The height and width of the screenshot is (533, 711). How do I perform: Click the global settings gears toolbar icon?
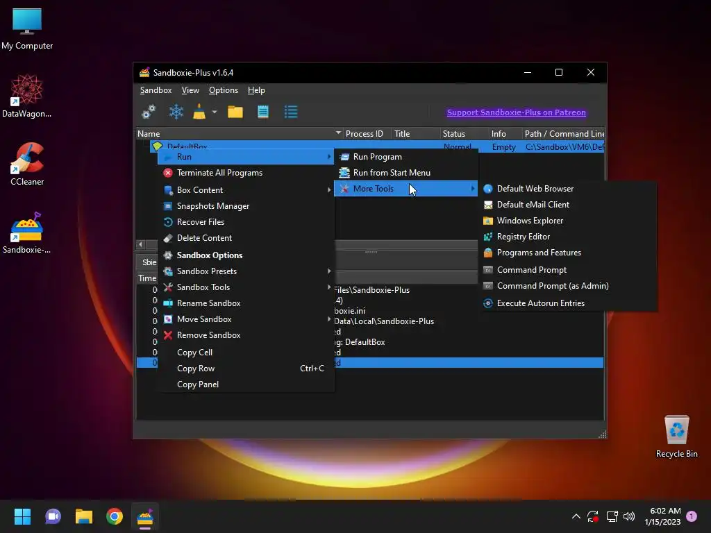coord(149,112)
